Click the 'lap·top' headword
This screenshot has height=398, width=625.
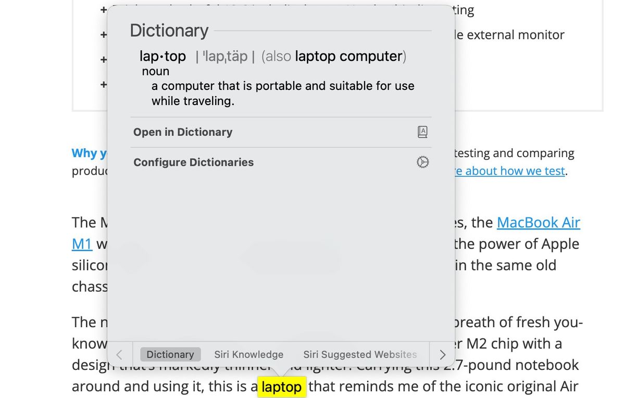point(162,56)
